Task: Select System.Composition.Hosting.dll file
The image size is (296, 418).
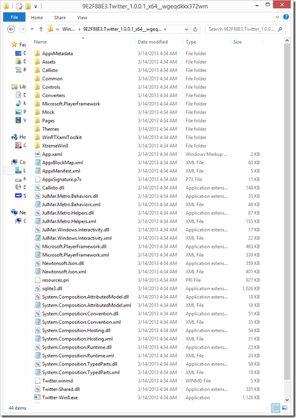Action: pyautogui.click(x=76, y=330)
